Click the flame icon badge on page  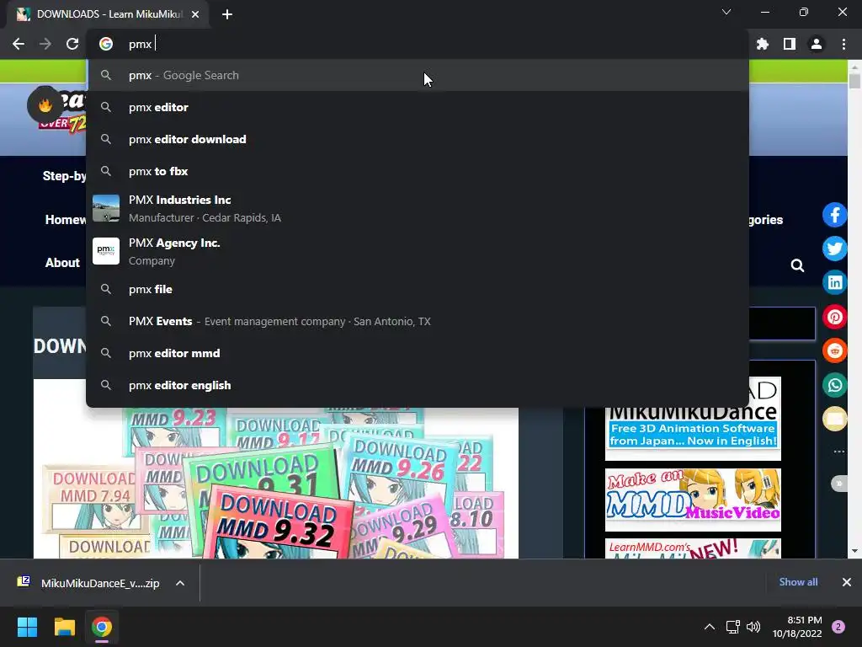pos(45,104)
